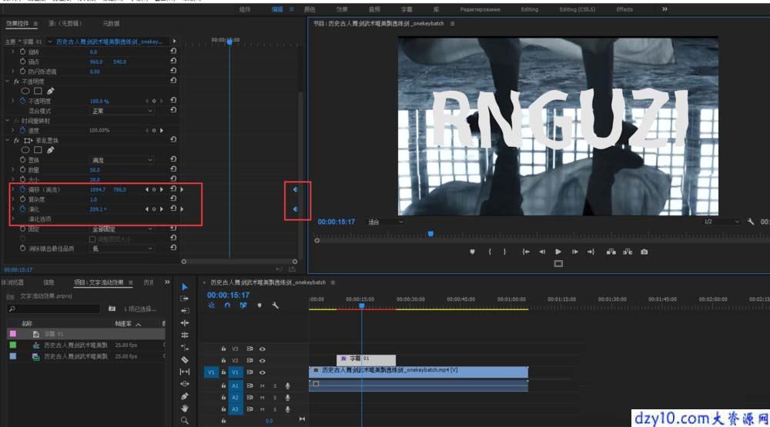Click Mark In bracket button
770x427 pixels.
(x=490, y=252)
